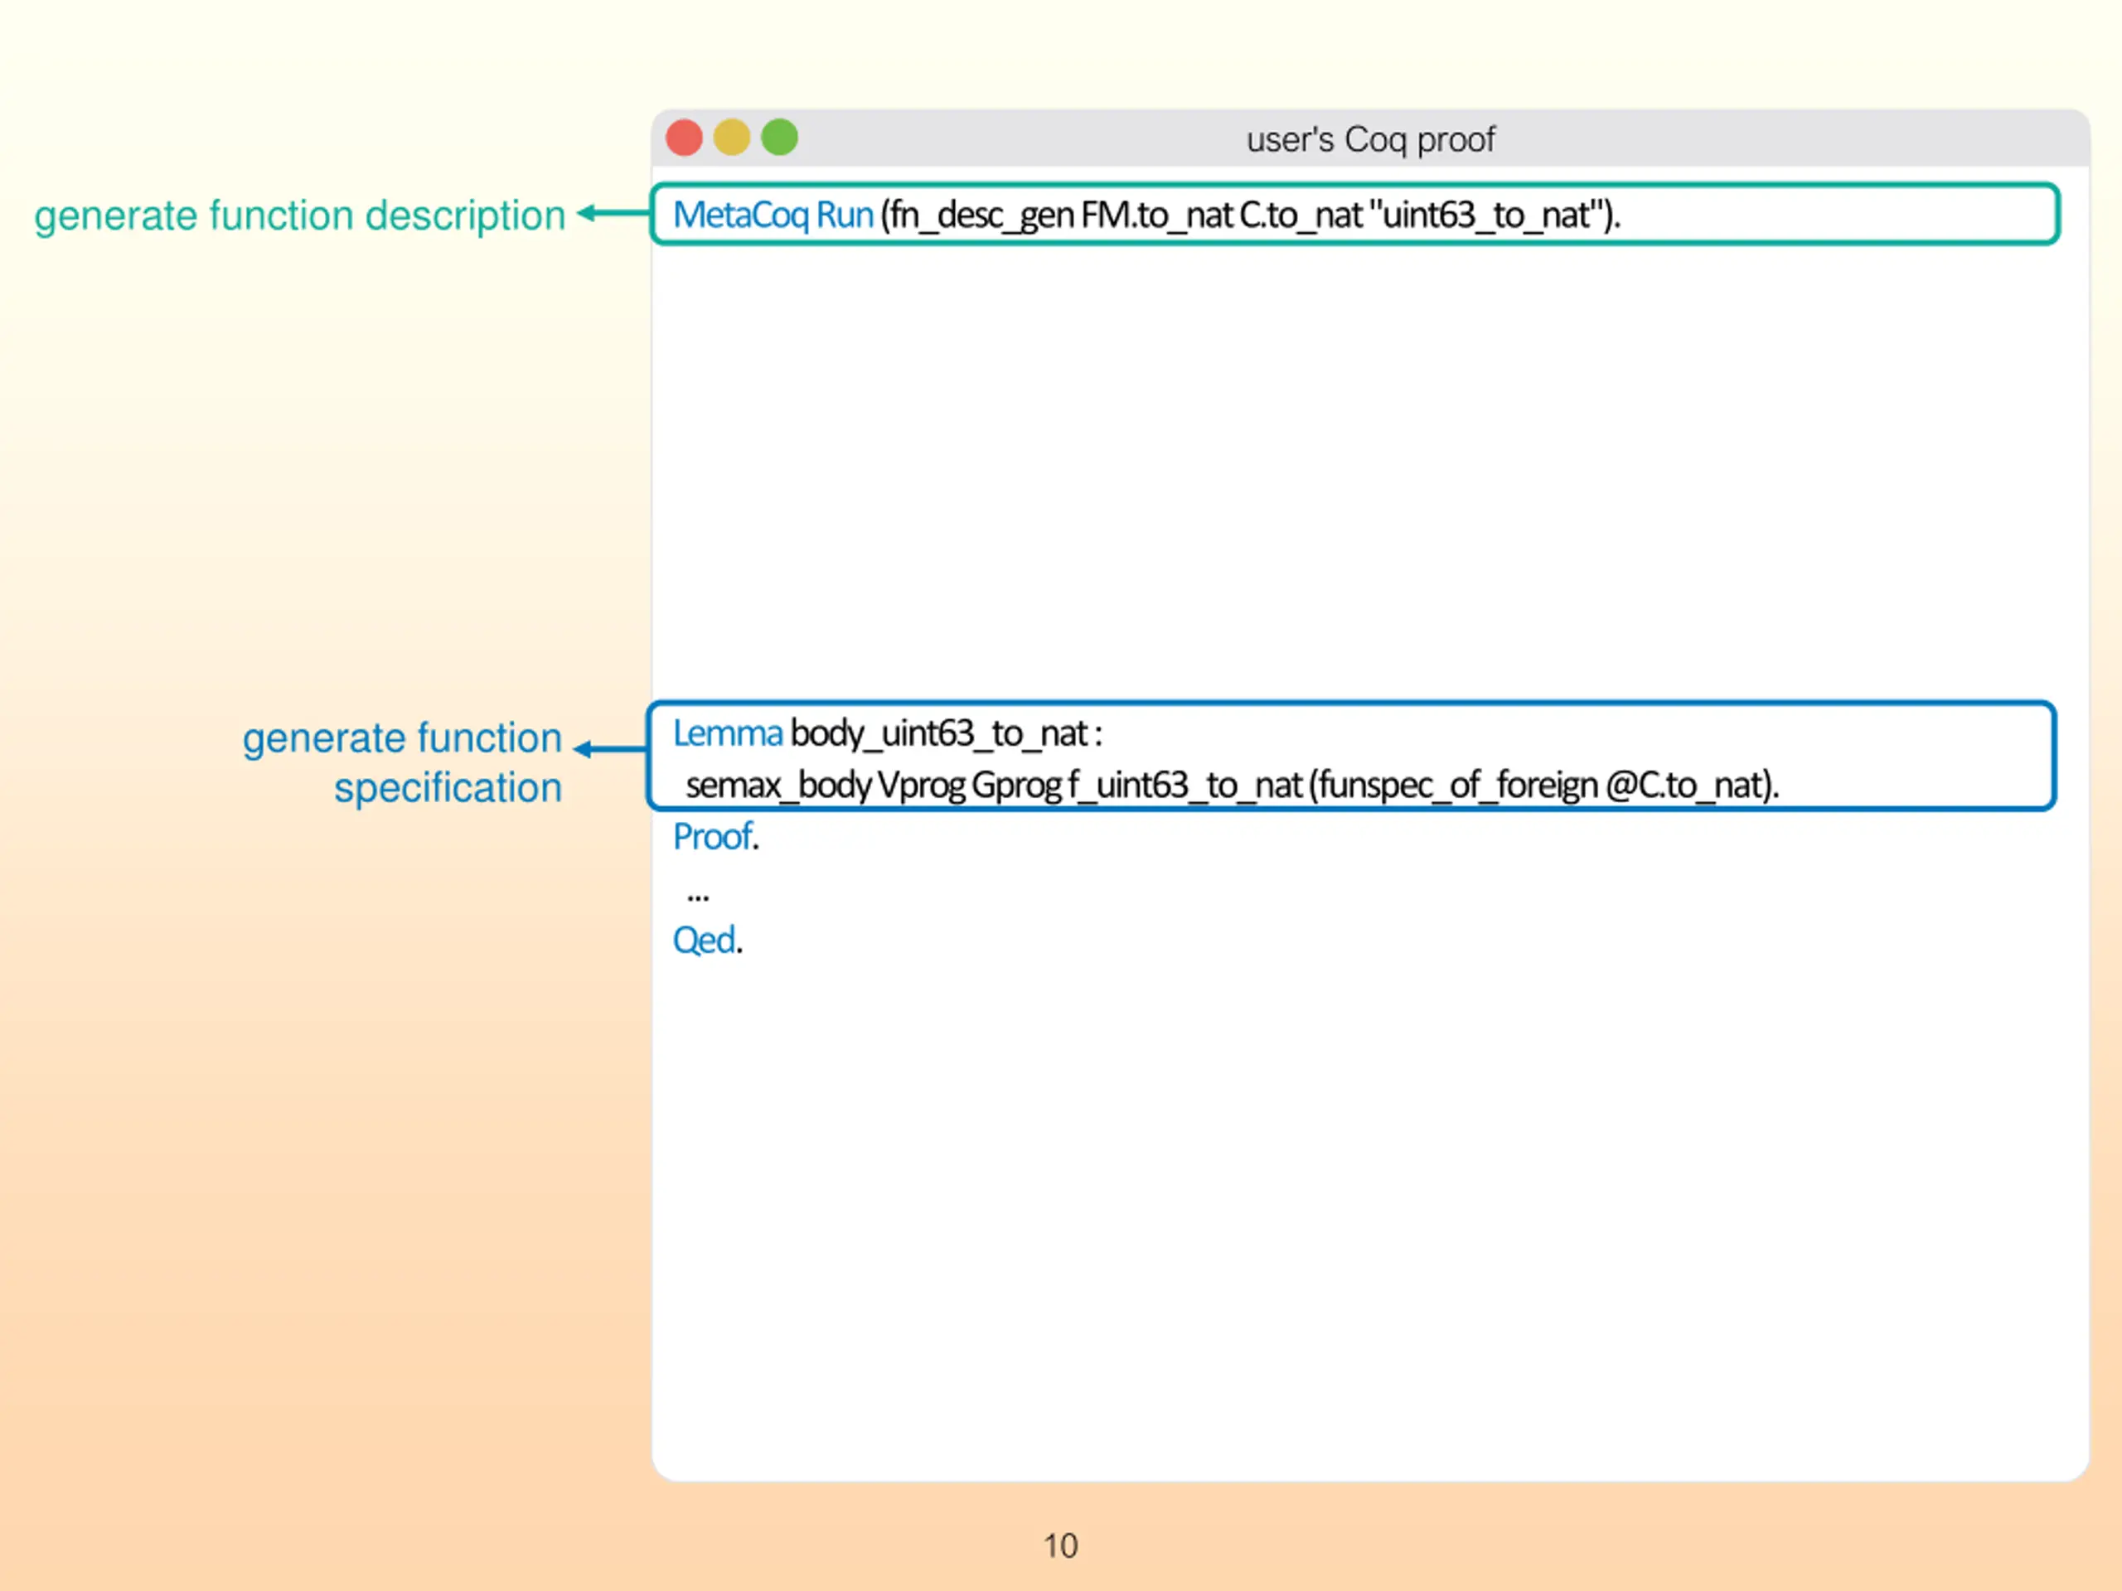
Task: Click the 'Lemma' keyword
Action: [727, 733]
